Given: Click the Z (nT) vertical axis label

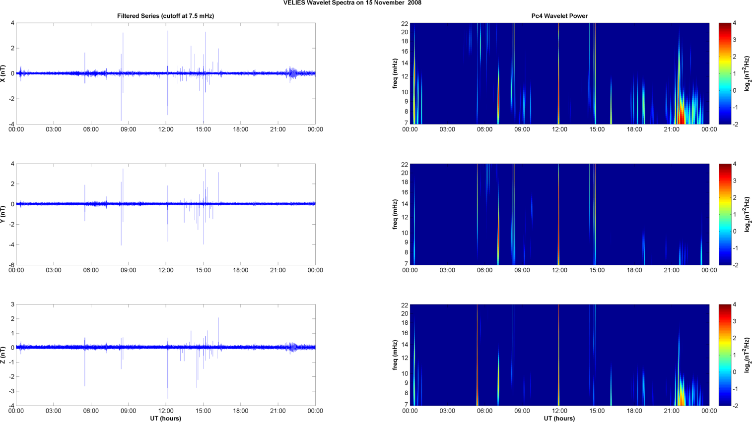Looking at the screenshot, I should click(x=3, y=355).
